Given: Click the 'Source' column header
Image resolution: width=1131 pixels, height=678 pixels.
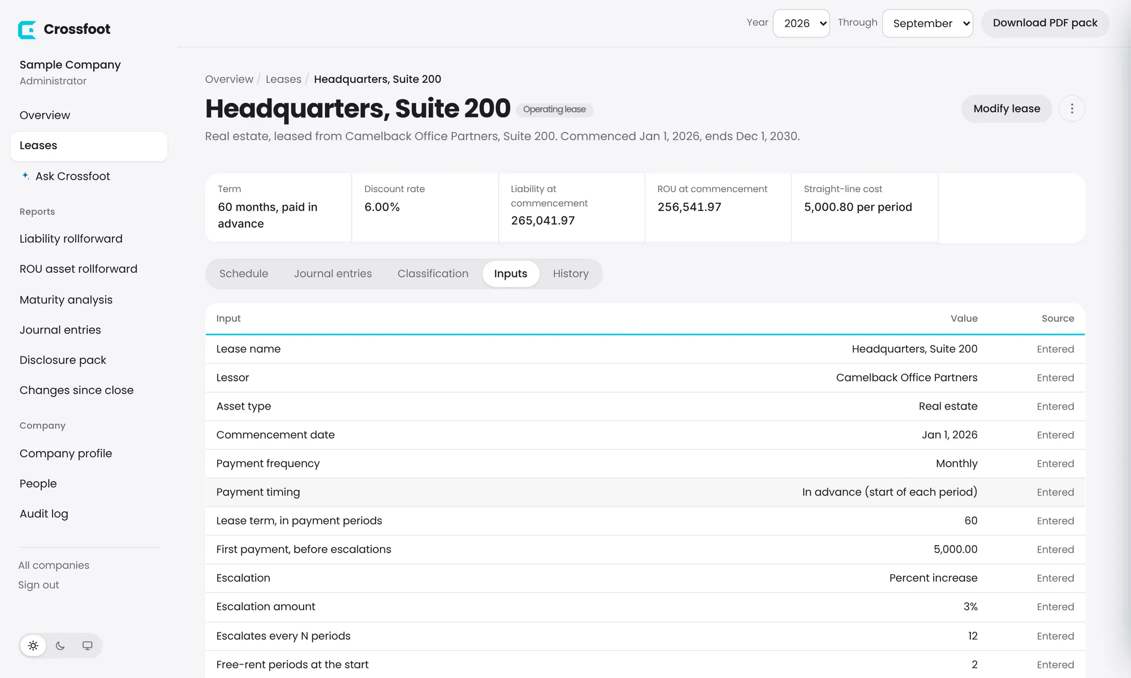Looking at the screenshot, I should (1057, 319).
